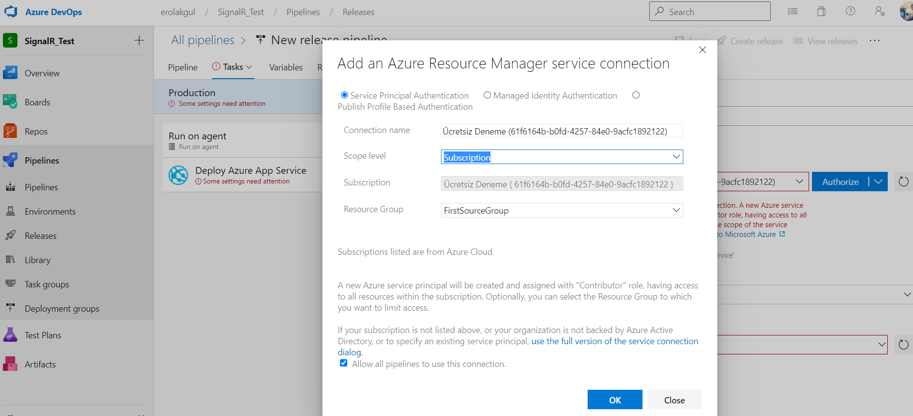
Task: Open Test Plans flask icon
Action: pos(10,335)
